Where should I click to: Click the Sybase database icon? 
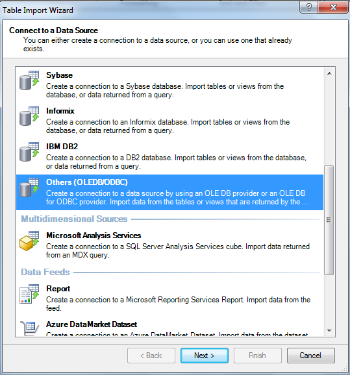pos(29,80)
